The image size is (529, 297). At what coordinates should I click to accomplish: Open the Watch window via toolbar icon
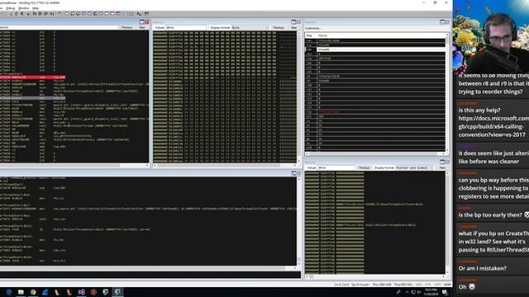coord(72,14)
